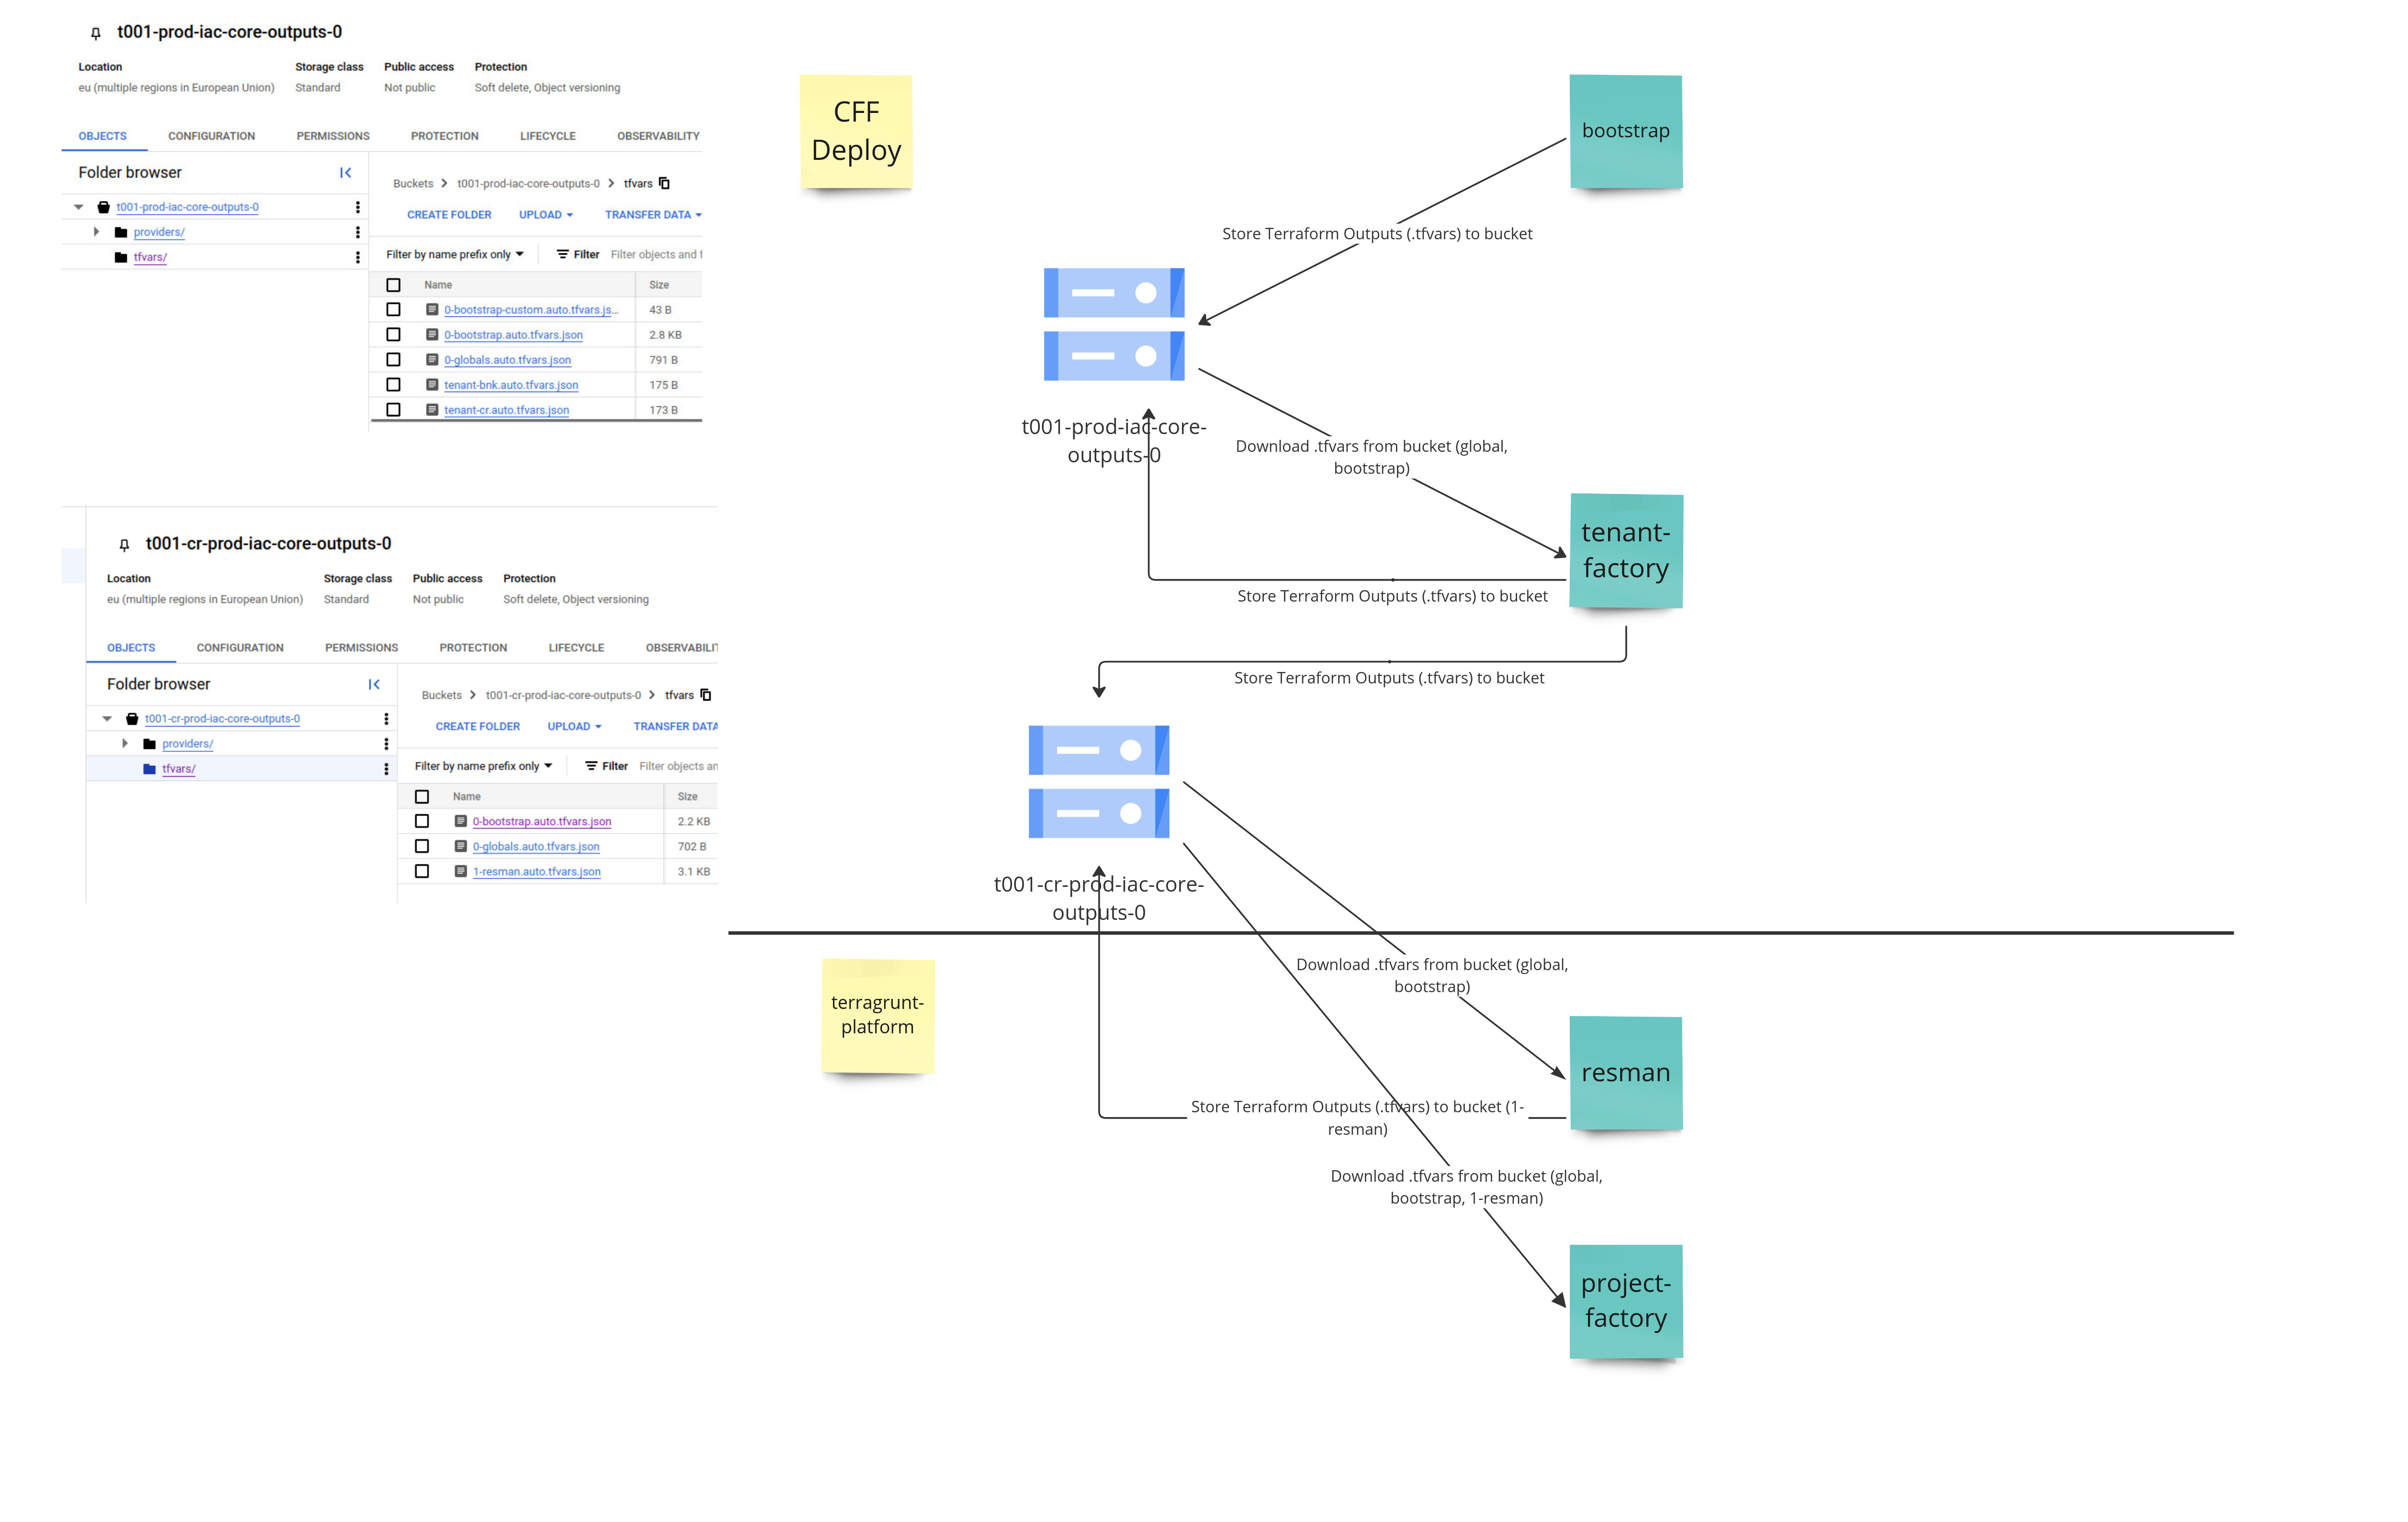Tick the checkbox for tenant-cr.auto.tfvars.json

click(393, 410)
